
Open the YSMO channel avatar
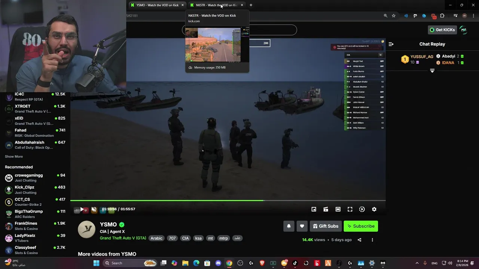coord(86,229)
